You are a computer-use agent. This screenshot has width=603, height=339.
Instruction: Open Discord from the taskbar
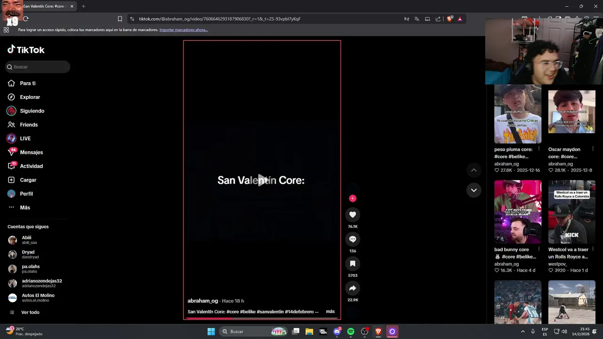(x=337, y=331)
